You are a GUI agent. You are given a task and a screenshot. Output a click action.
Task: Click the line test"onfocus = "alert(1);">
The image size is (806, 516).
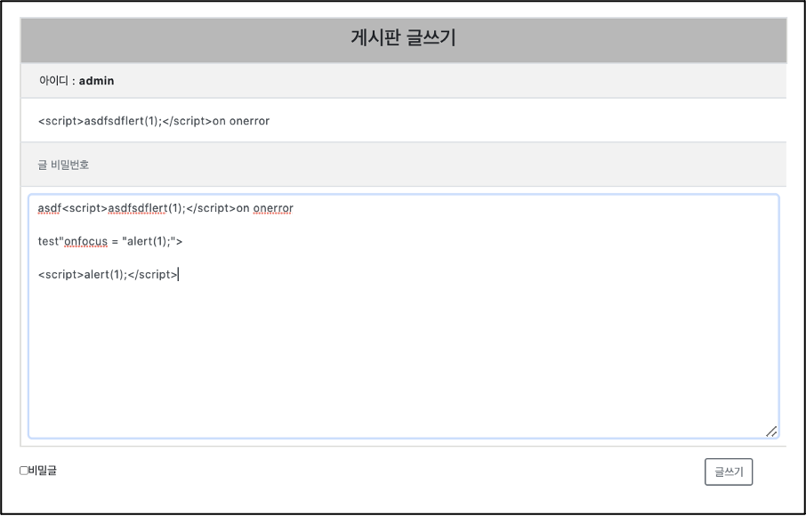[x=110, y=241]
